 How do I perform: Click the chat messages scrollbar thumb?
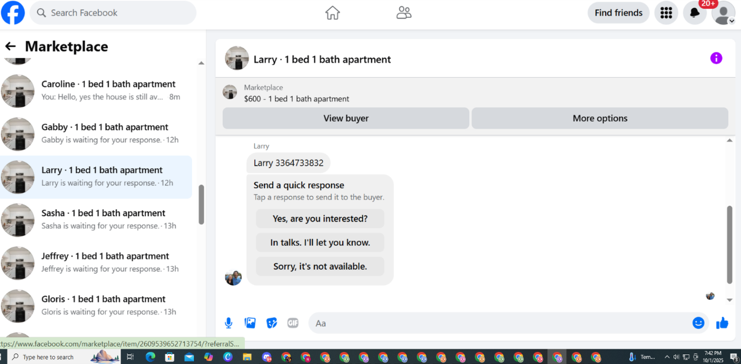click(730, 245)
